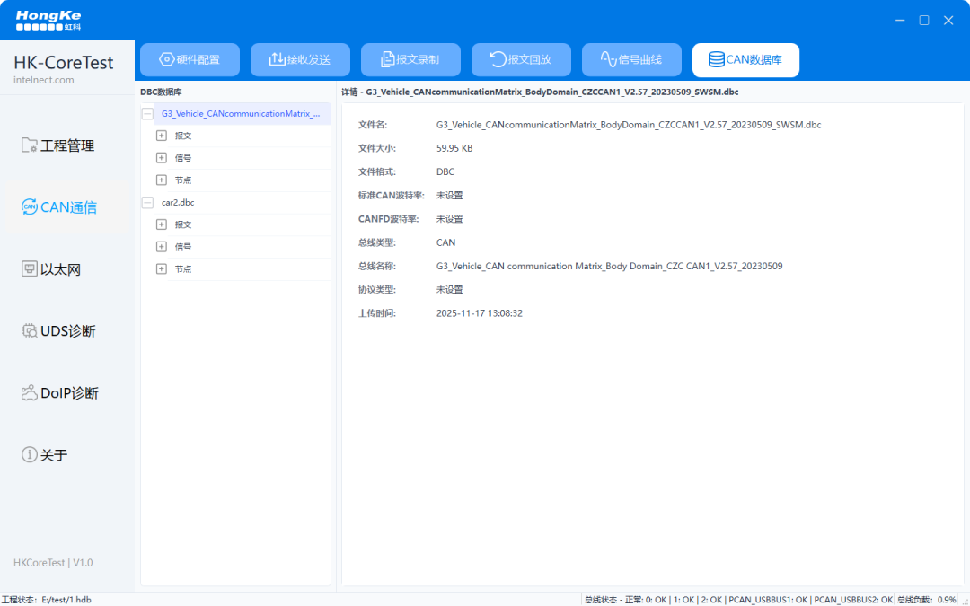Click the PCAN_USBBUS1: OK status entry
970x606 pixels.
(x=768, y=600)
